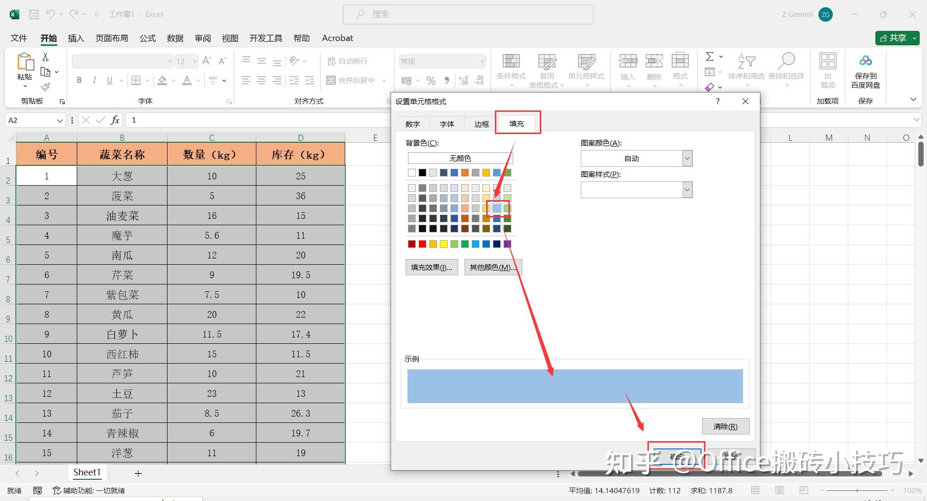Image resolution: width=927 pixels, height=501 pixels.
Task: Click the Save icon in title bar
Action: [x=34, y=14]
